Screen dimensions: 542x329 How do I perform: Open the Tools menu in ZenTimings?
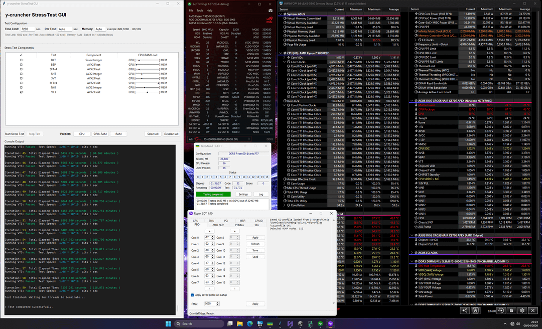200,10
